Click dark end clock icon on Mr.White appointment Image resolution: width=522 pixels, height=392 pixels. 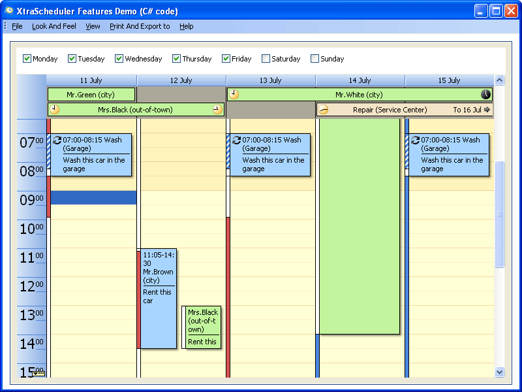click(485, 94)
